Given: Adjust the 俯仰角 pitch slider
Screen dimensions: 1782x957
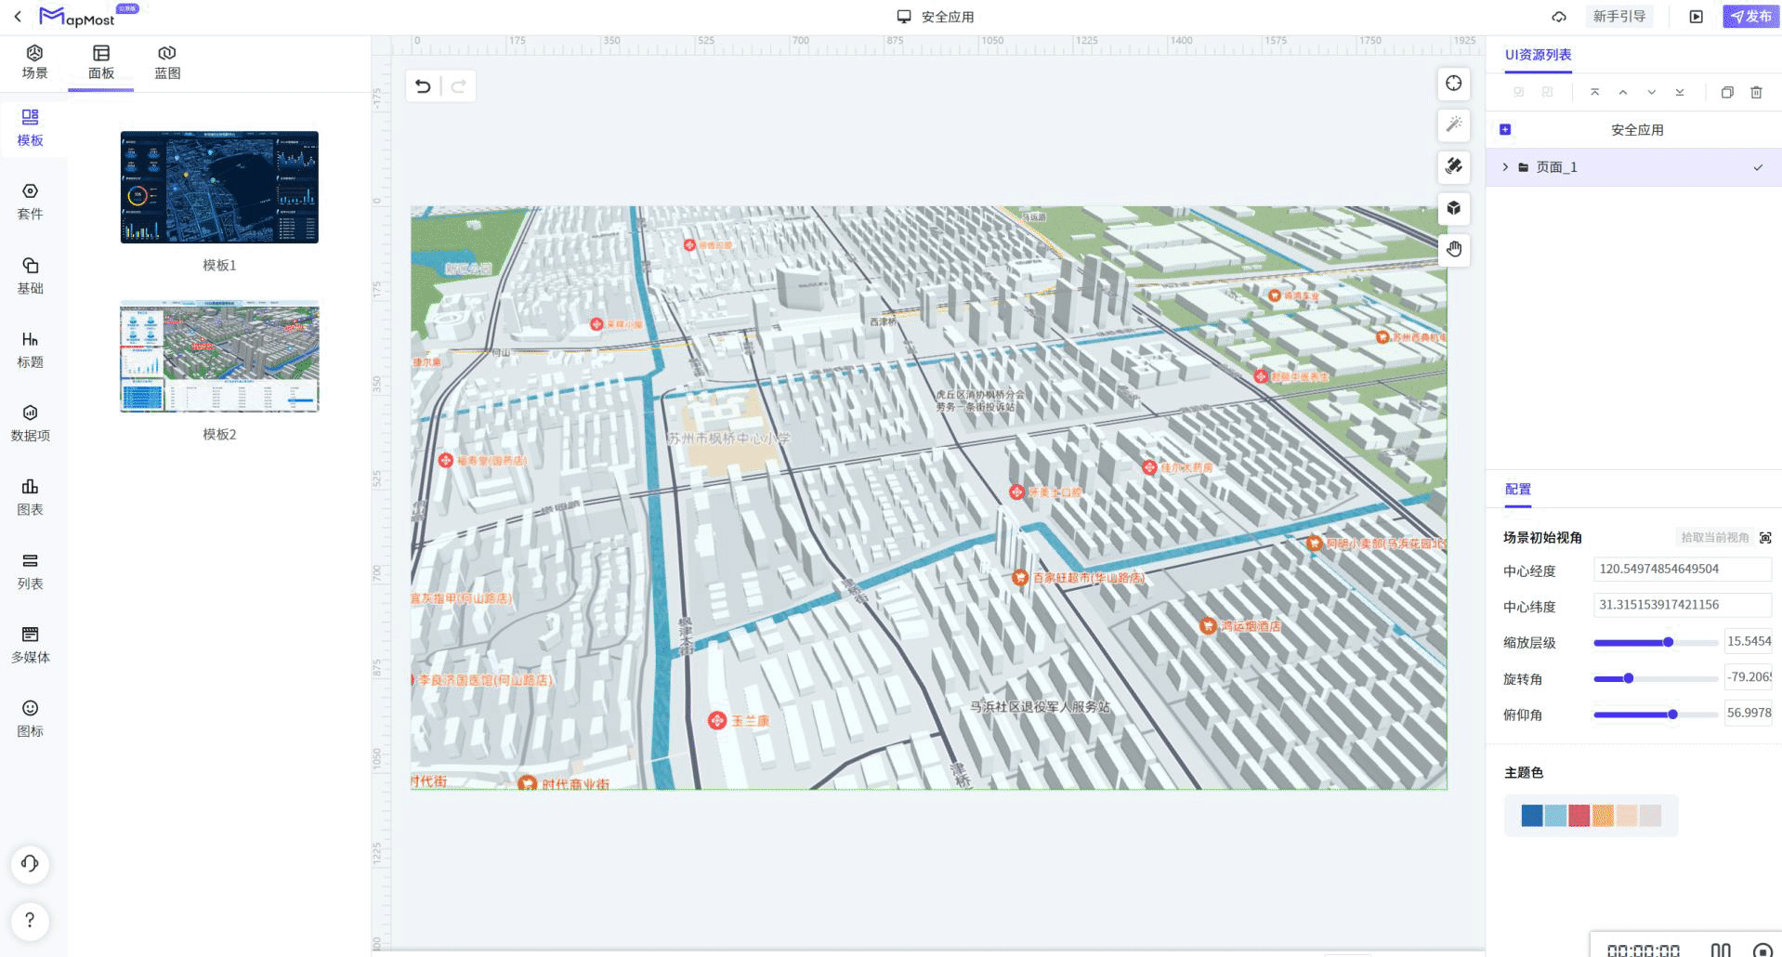Looking at the screenshot, I should click(1656, 714).
